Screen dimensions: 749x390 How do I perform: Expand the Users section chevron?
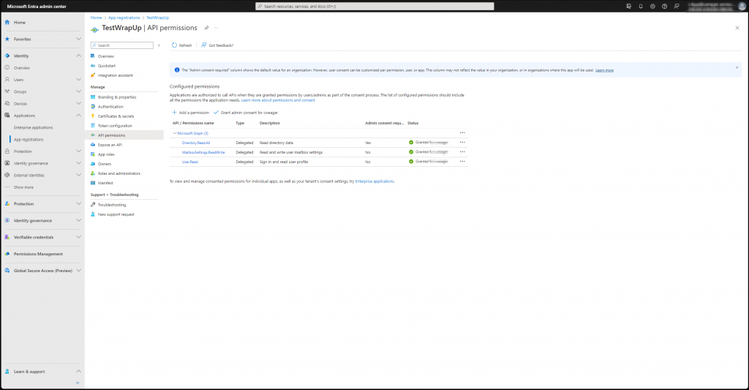78,80
